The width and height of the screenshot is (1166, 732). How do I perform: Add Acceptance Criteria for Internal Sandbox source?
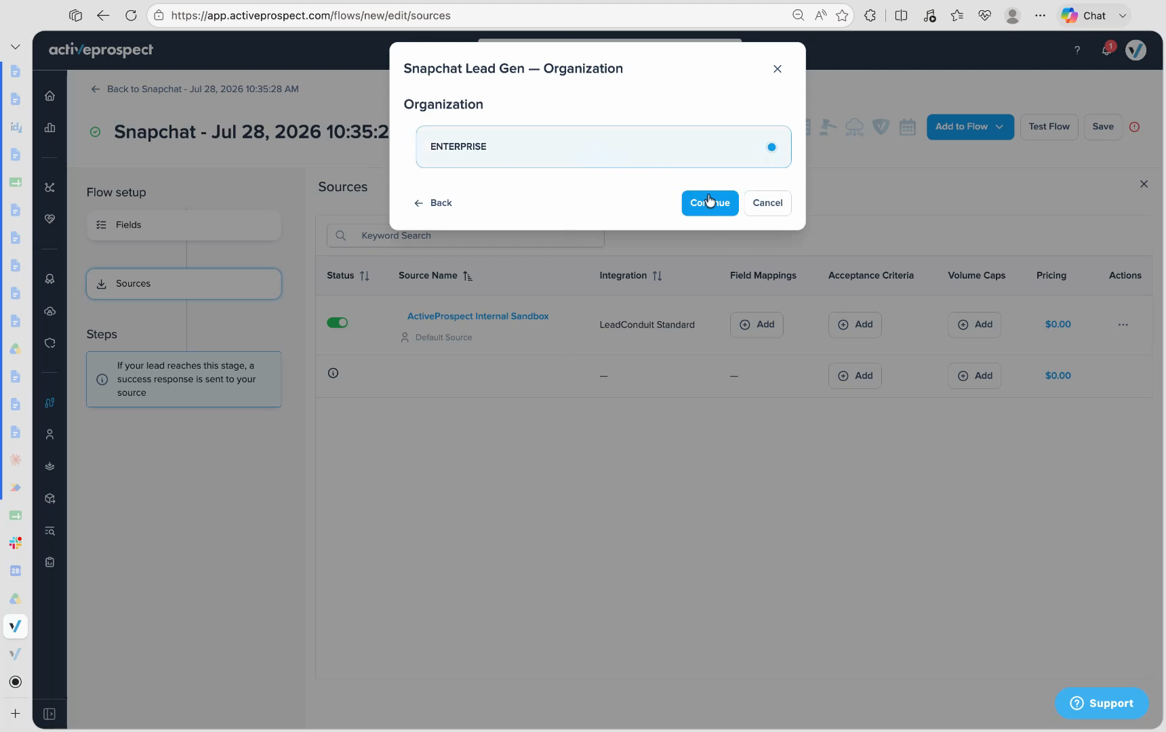(855, 325)
